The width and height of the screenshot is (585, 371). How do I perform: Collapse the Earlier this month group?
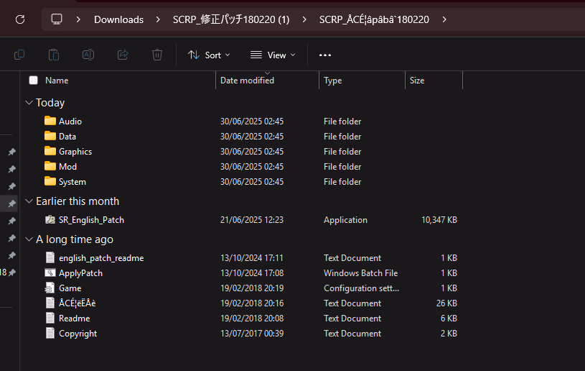tap(29, 201)
